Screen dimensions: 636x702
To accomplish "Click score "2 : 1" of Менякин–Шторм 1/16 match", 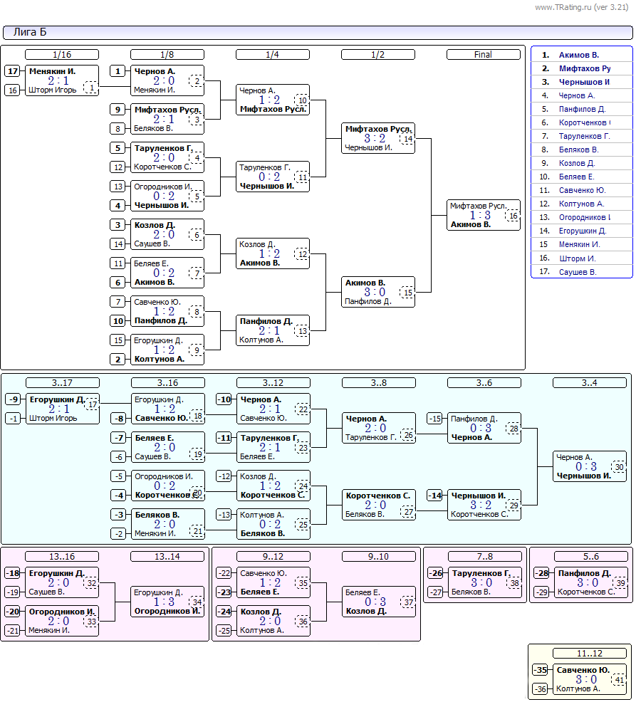I will pyautogui.click(x=58, y=80).
